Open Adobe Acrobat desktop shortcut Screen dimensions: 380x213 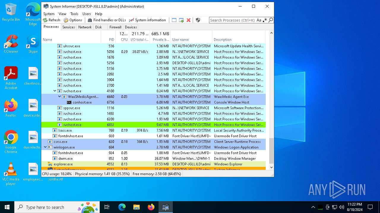(11, 78)
